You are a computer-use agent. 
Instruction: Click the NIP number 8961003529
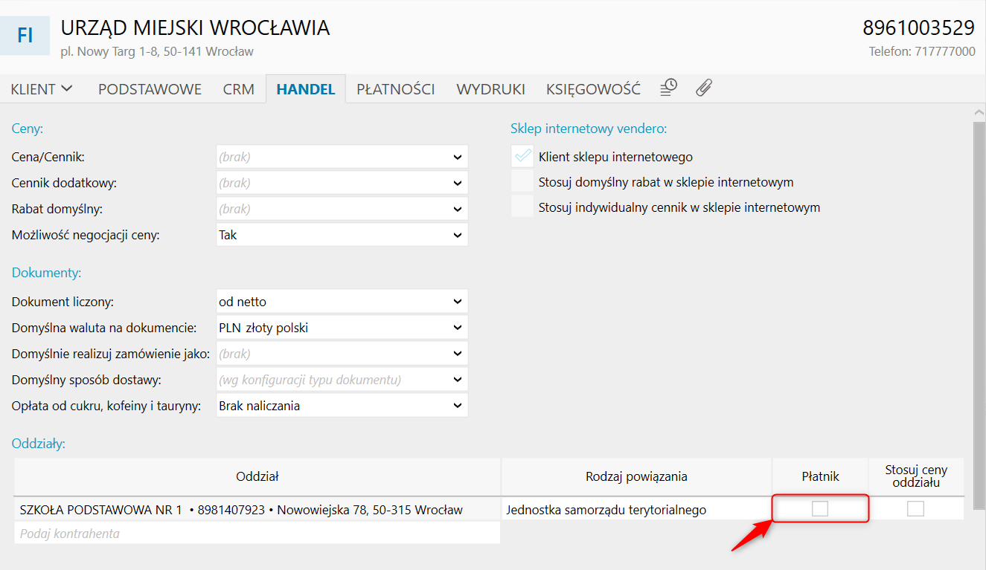click(x=918, y=28)
